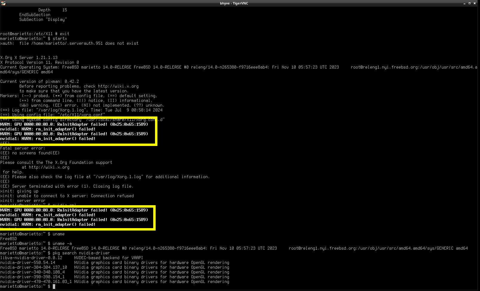Click the 'startx' command line
The width and height of the screenshot is (480, 291).
34,39
